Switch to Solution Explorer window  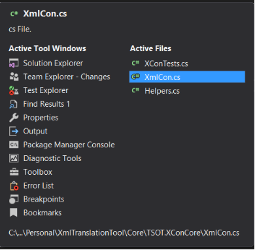[x=53, y=63]
